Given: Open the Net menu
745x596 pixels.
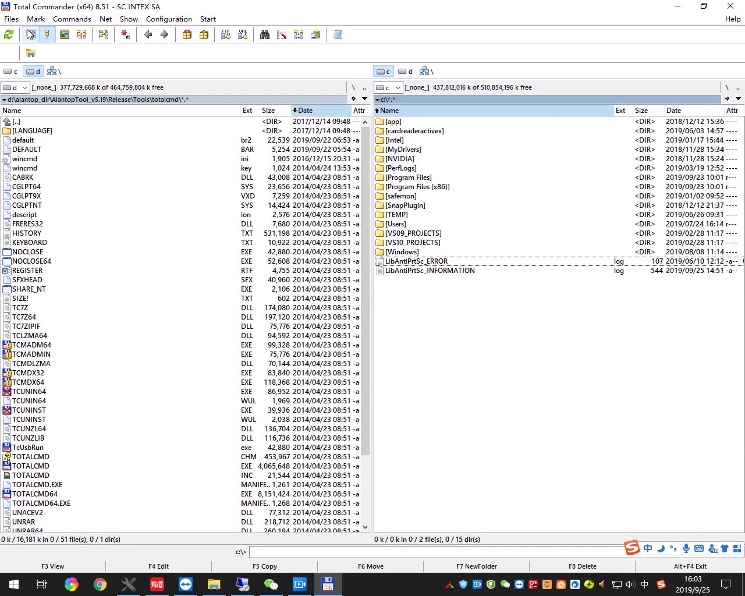Looking at the screenshot, I should coord(105,19).
